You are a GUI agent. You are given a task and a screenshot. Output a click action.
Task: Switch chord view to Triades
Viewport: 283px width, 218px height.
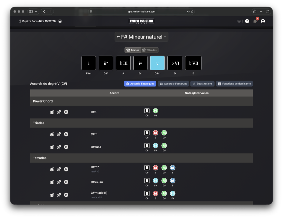(133, 50)
